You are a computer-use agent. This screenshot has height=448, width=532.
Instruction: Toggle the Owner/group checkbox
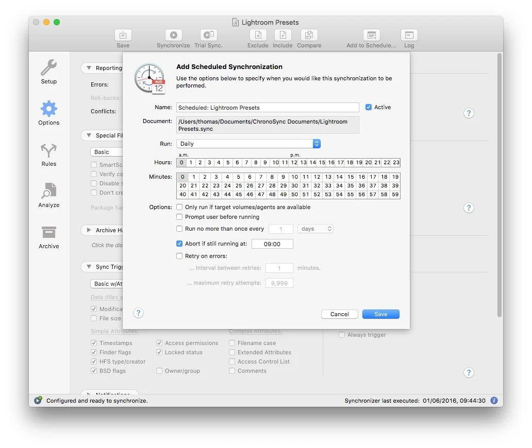point(159,371)
